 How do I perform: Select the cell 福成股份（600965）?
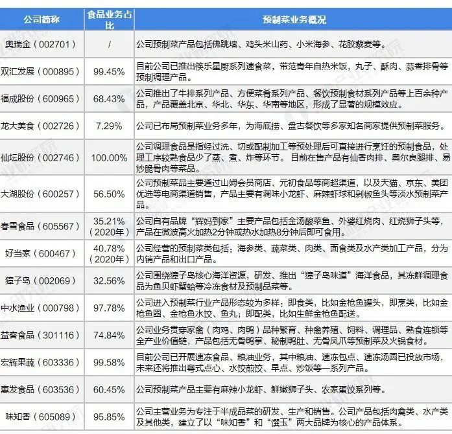coord(42,98)
